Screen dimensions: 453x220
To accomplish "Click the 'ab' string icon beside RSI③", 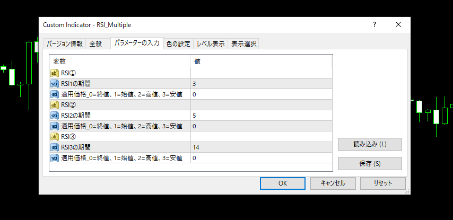I will (55, 137).
